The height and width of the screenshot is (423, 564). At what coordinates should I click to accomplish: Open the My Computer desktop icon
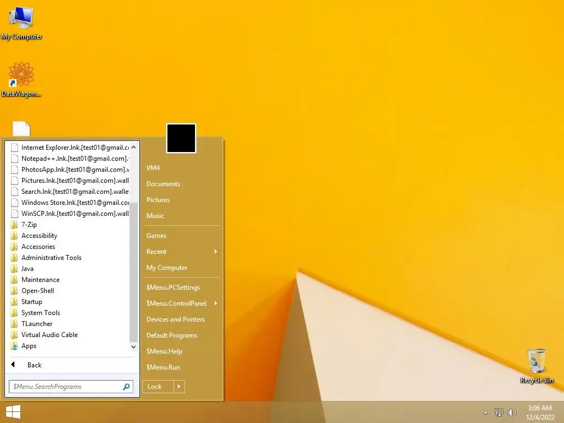(x=21, y=22)
